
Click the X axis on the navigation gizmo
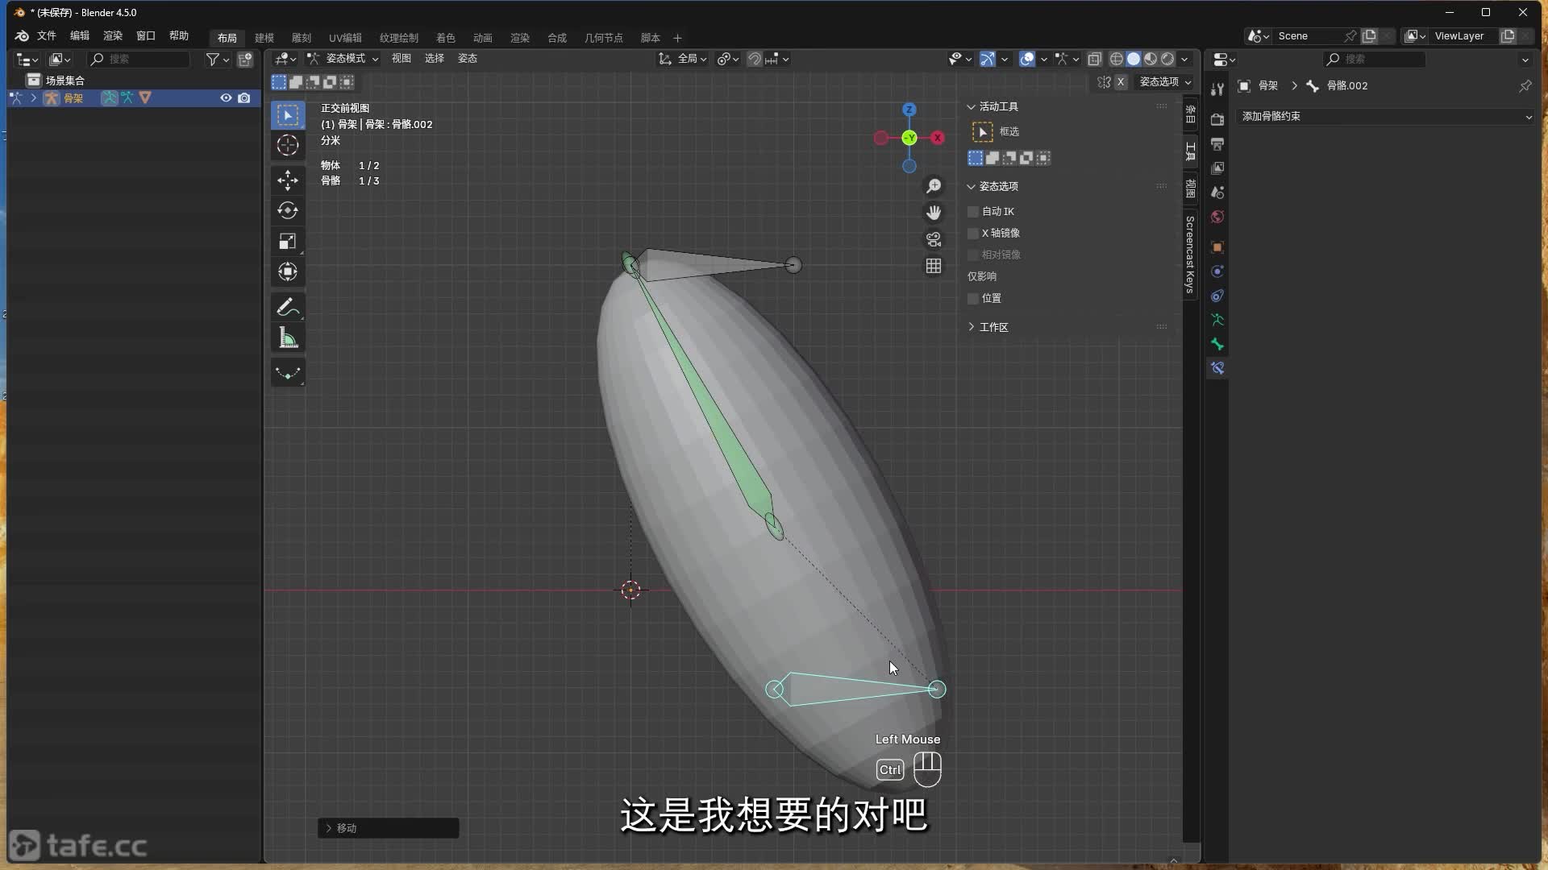pyautogui.click(x=938, y=138)
